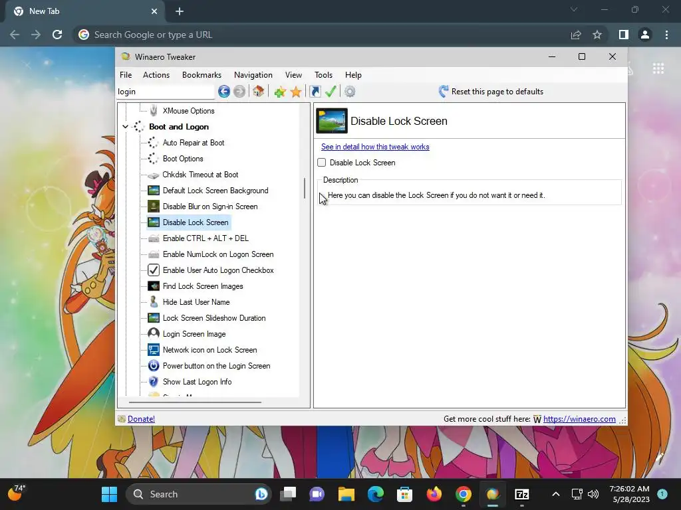Image resolution: width=681 pixels, height=510 pixels.
Task: Open Chrome's three-dot menu
Action: tap(666, 35)
